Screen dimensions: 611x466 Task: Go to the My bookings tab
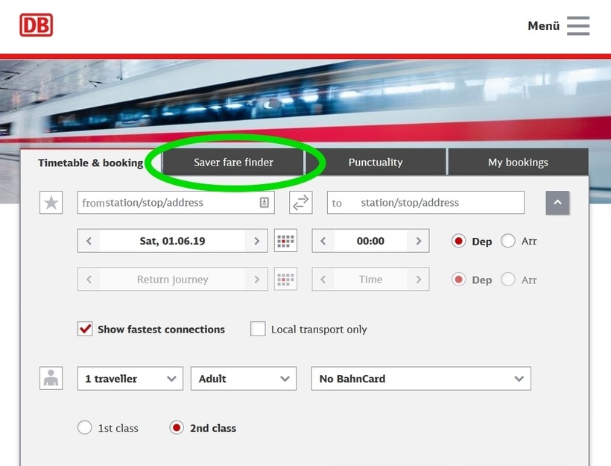click(517, 162)
